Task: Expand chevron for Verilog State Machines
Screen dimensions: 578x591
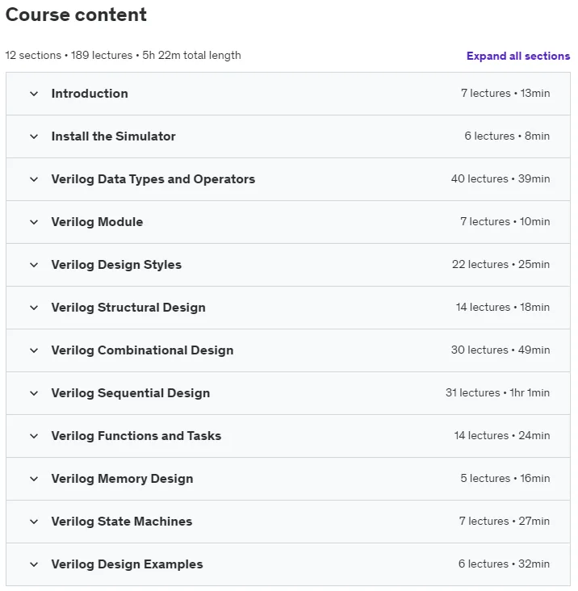Action: click(x=34, y=522)
